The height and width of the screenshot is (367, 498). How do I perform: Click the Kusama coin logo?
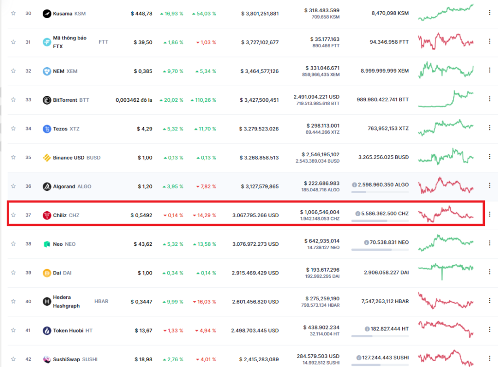pyautogui.click(x=47, y=14)
